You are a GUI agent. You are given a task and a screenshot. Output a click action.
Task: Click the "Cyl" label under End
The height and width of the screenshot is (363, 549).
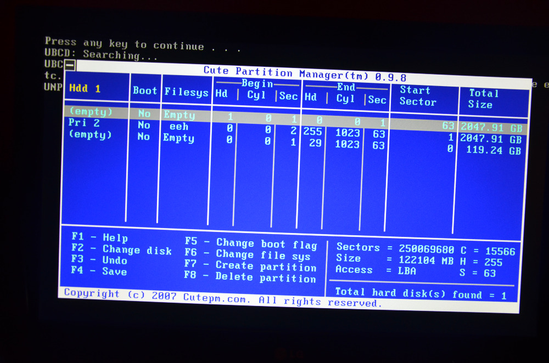(x=345, y=99)
